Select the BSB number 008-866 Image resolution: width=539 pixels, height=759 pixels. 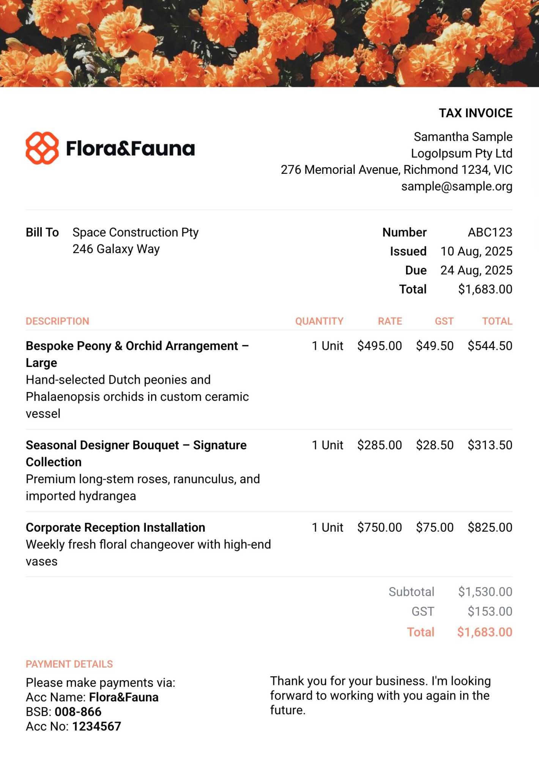[x=78, y=712]
